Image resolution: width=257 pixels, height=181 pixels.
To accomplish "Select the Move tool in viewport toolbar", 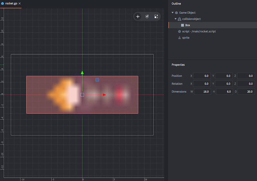I will point(138,16).
